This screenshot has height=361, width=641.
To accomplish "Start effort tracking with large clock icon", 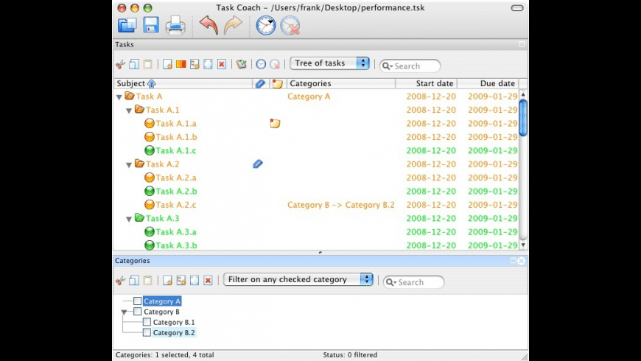I will [x=266, y=25].
